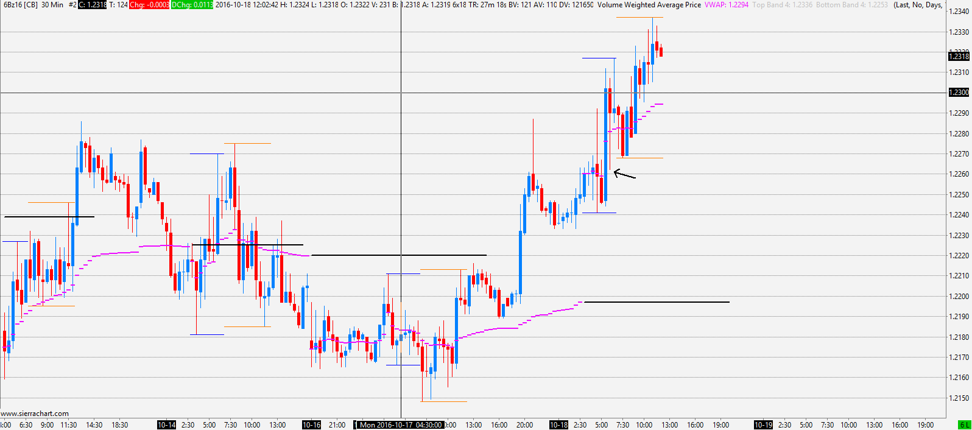Click the 18:30 time axis label
972x430 pixels.
coord(119,425)
